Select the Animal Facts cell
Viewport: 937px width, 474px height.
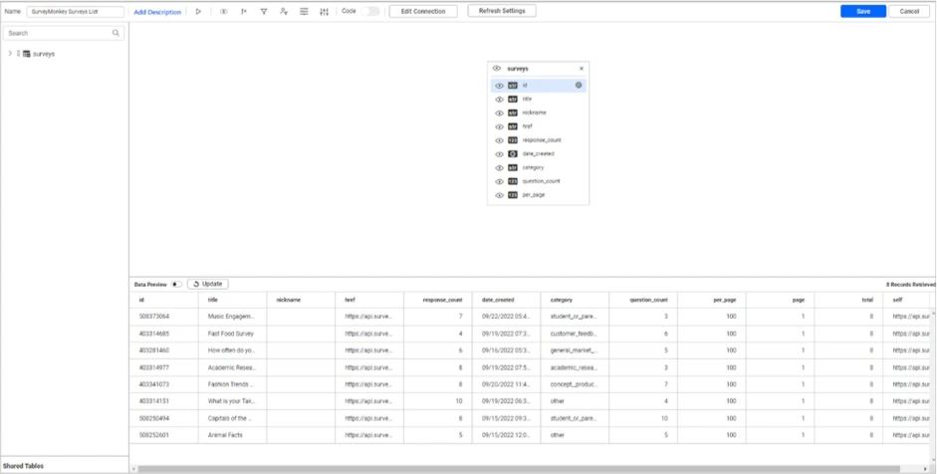232,435
